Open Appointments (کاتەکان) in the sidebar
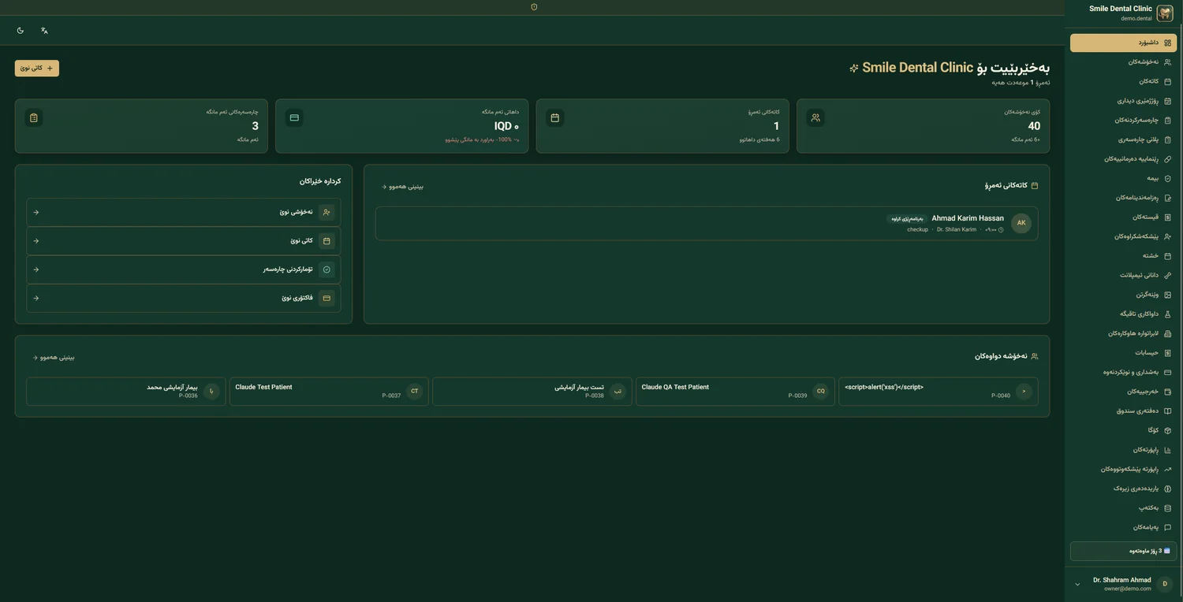1183x602 pixels. pos(1123,81)
